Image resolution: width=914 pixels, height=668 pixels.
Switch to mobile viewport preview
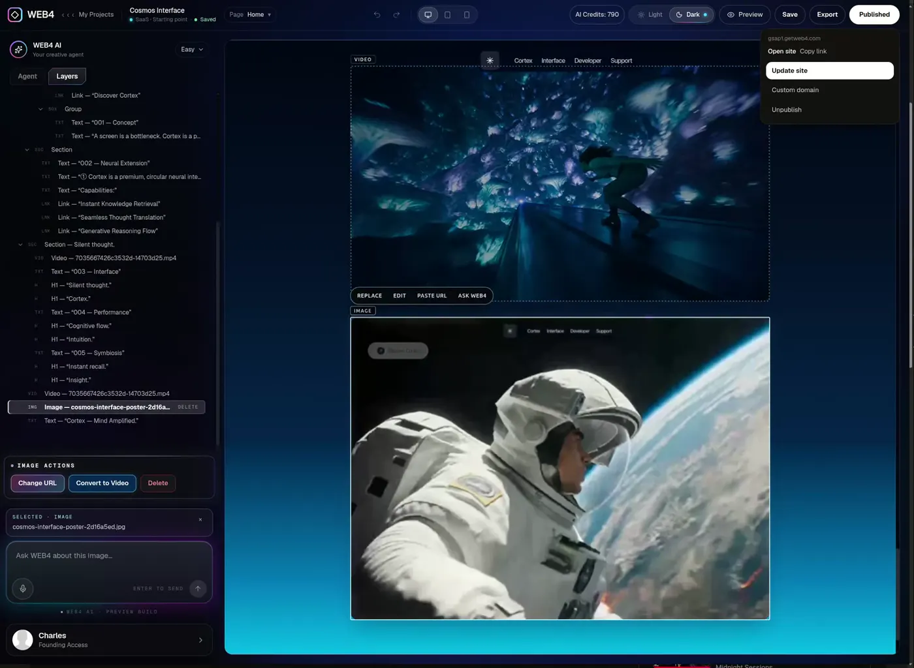(466, 14)
